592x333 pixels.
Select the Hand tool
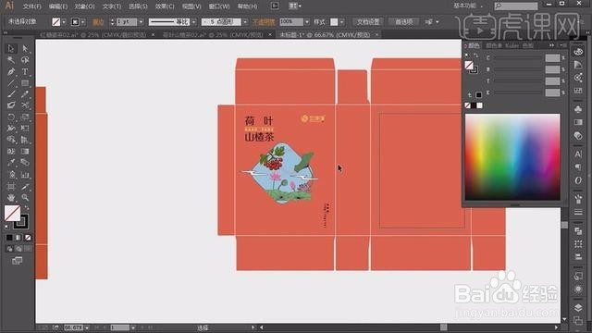click(11, 197)
